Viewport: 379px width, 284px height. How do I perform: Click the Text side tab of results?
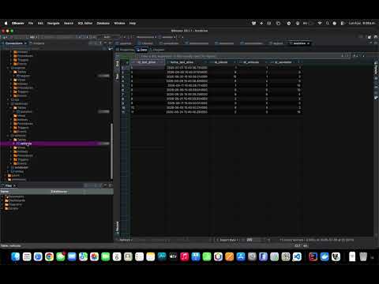point(117,77)
